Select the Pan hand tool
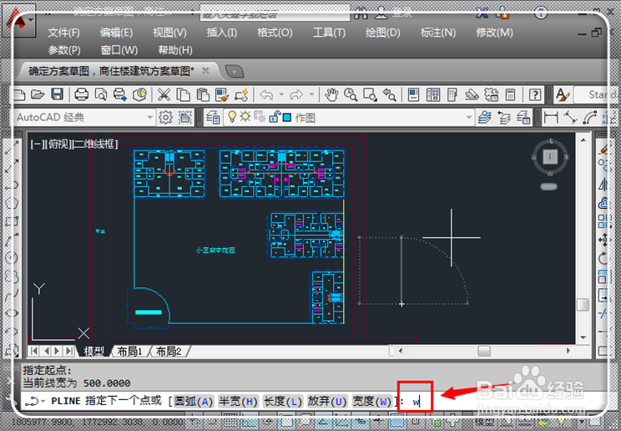The width and height of the screenshot is (621, 431). 331,94
